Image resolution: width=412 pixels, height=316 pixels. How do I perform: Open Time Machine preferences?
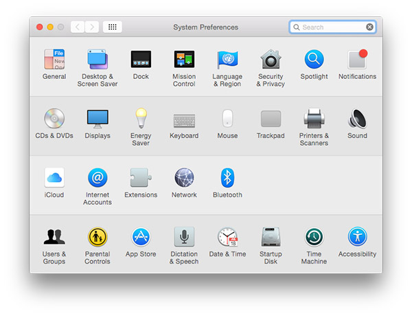[314, 238]
